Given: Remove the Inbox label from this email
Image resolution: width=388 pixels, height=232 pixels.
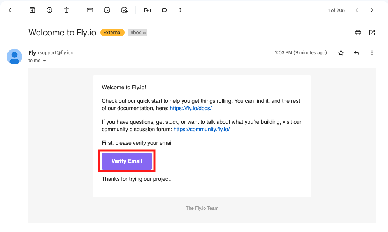Looking at the screenshot, I should (x=144, y=33).
